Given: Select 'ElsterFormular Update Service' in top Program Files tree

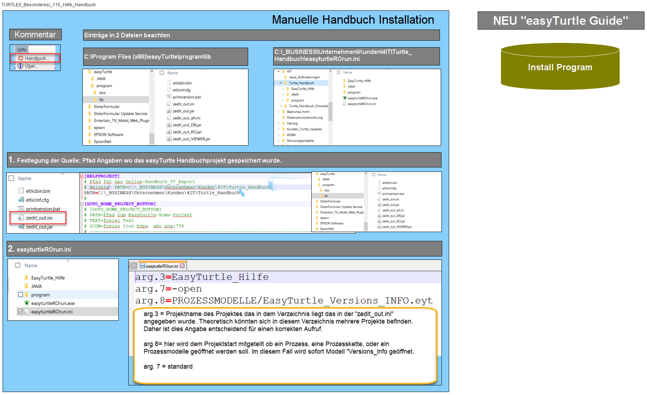Looking at the screenshot, I should click(121, 113).
